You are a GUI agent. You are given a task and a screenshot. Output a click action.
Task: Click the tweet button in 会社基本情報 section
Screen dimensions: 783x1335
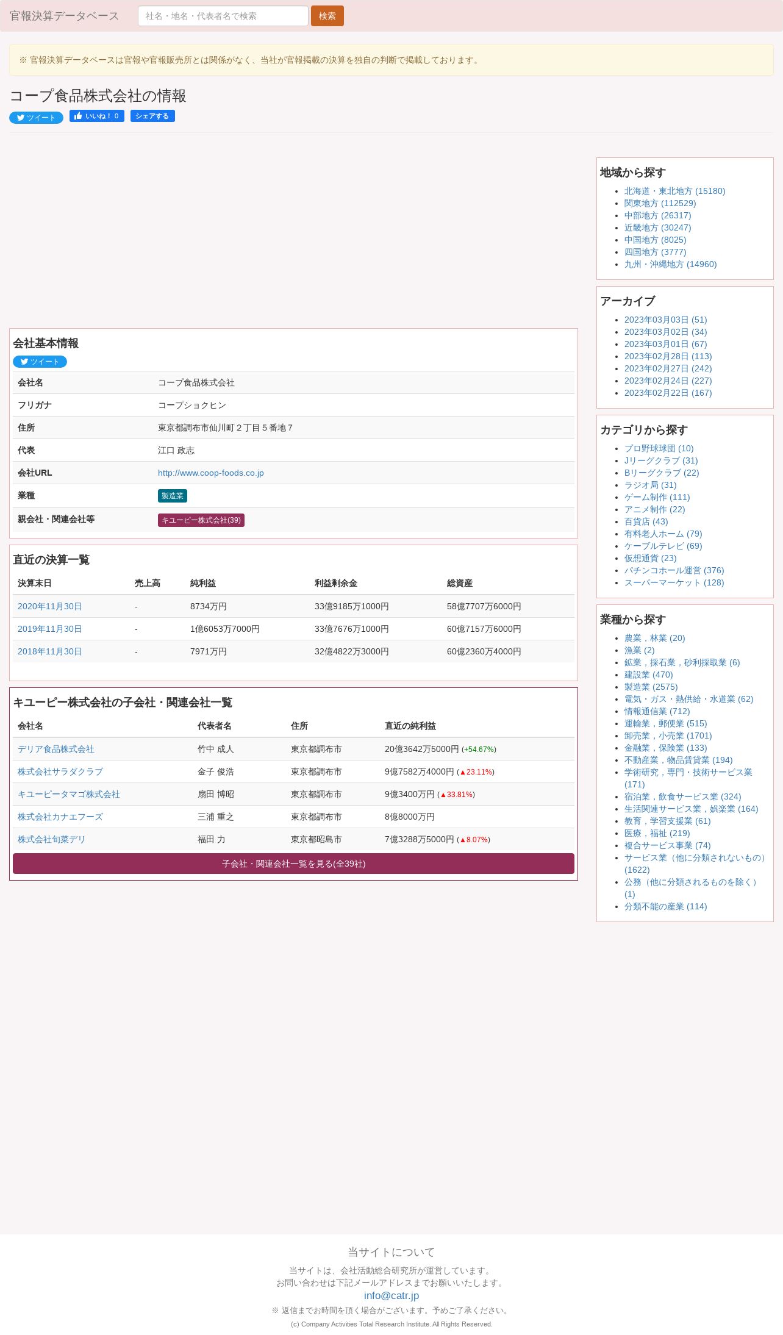[x=40, y=362]
